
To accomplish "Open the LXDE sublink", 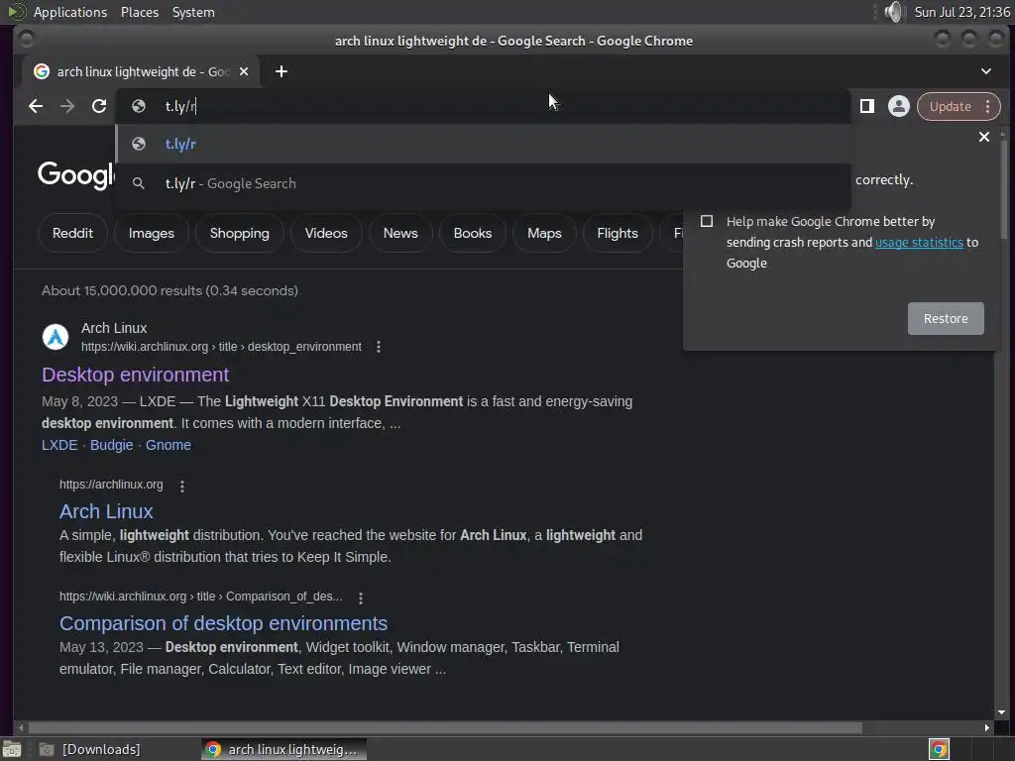I will pyautogui.click(x=59, y=445).
